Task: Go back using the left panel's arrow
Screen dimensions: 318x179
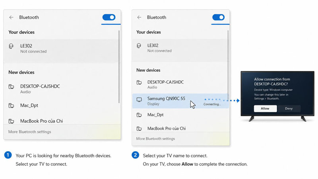Action: [x=12, y=18]
